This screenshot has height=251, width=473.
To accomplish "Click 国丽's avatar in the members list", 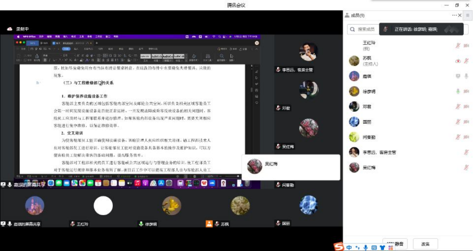I will pos(354,122).
